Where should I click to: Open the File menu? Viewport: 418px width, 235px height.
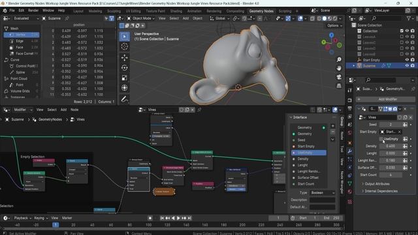[12, 10]
